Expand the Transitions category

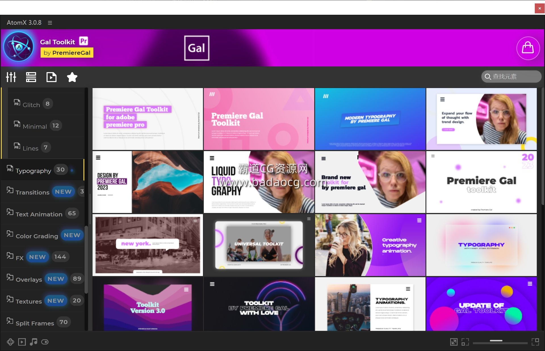pos(43,191)
